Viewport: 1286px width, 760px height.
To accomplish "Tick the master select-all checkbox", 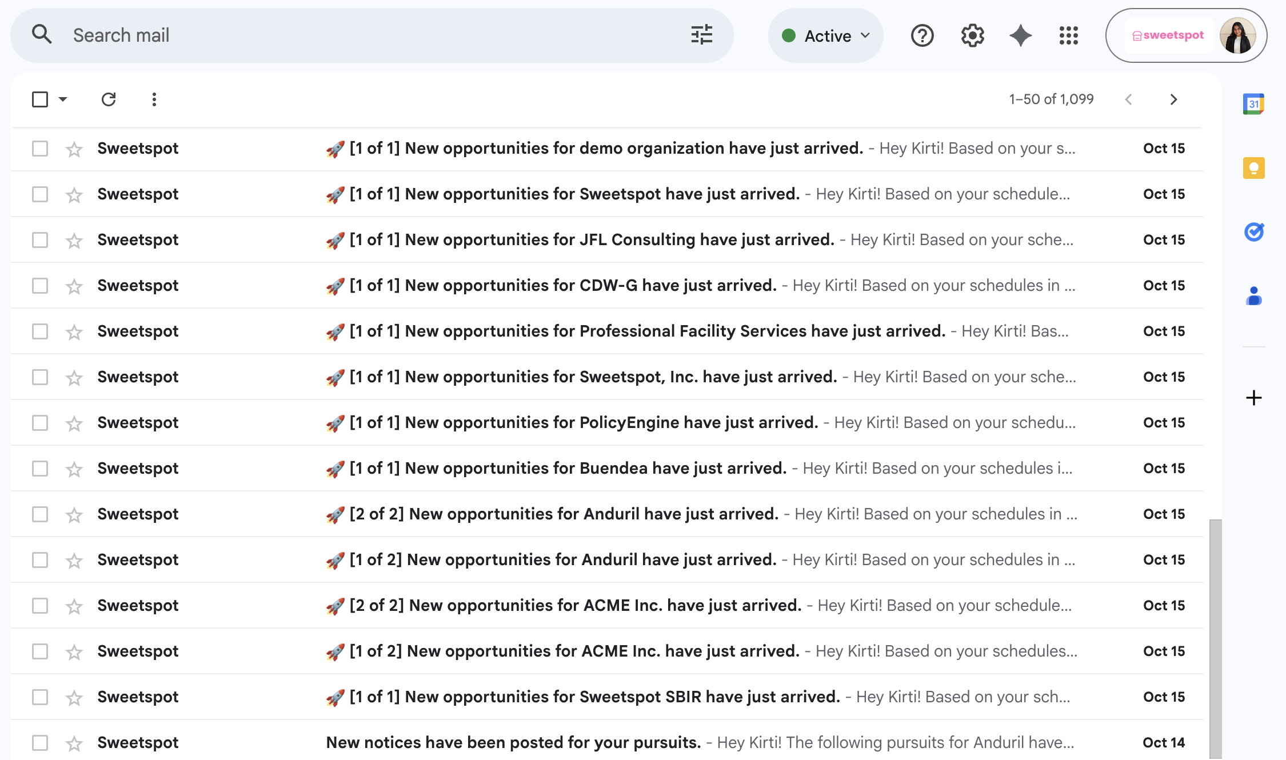I will coord(40,99).
